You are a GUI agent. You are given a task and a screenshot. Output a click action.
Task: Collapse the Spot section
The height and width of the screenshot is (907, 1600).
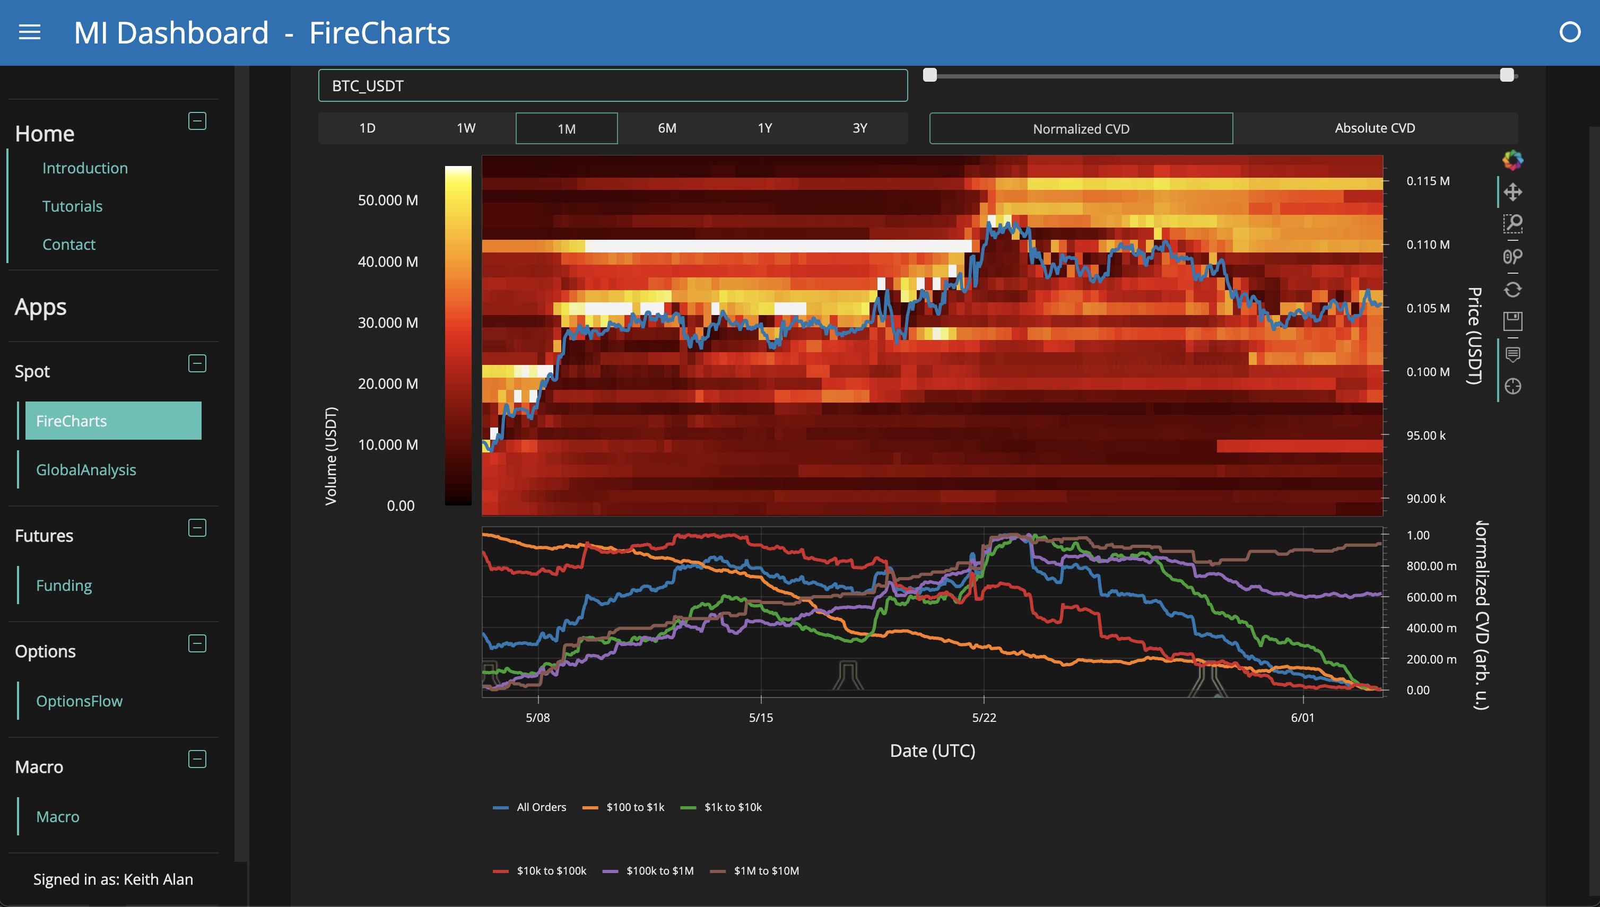[197, 363]
